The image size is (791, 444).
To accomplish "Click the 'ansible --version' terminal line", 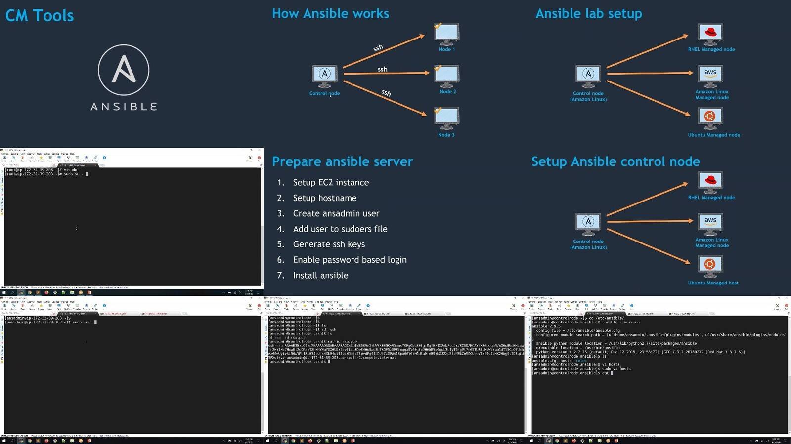I will tap(586, 322).
